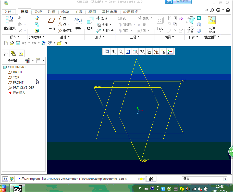Click the Open file folder icon

(12, 43)
